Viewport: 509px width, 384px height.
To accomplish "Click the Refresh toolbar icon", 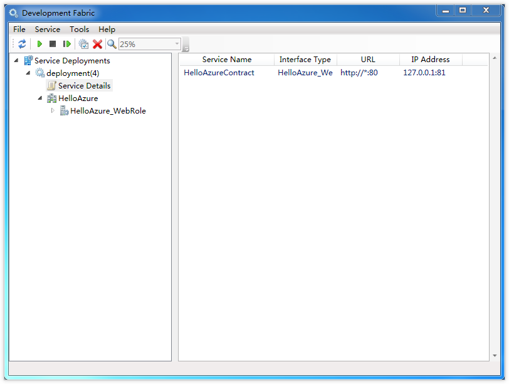I will click(22, 44).
